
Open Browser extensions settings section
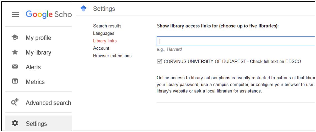(112, 56)
